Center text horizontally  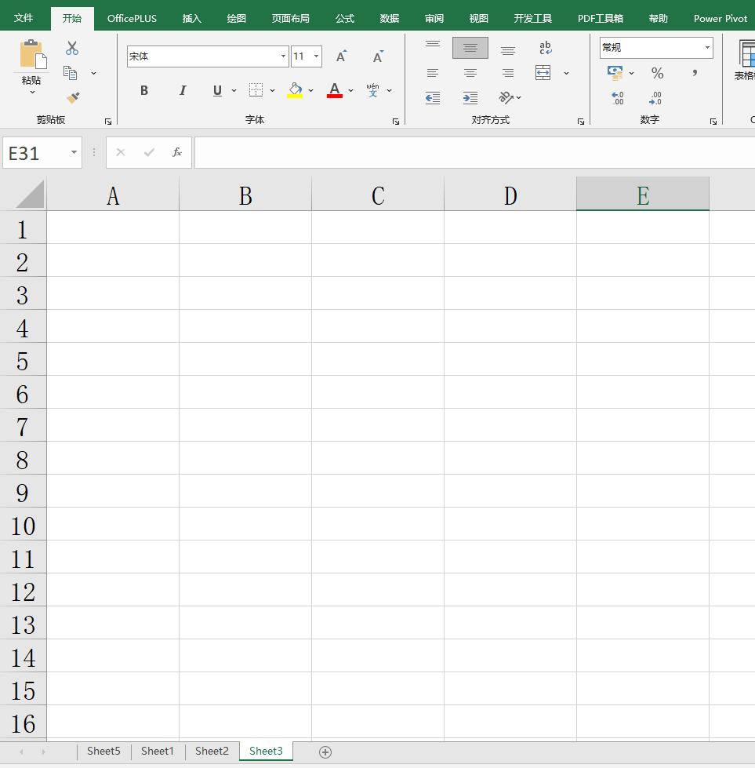470,73
